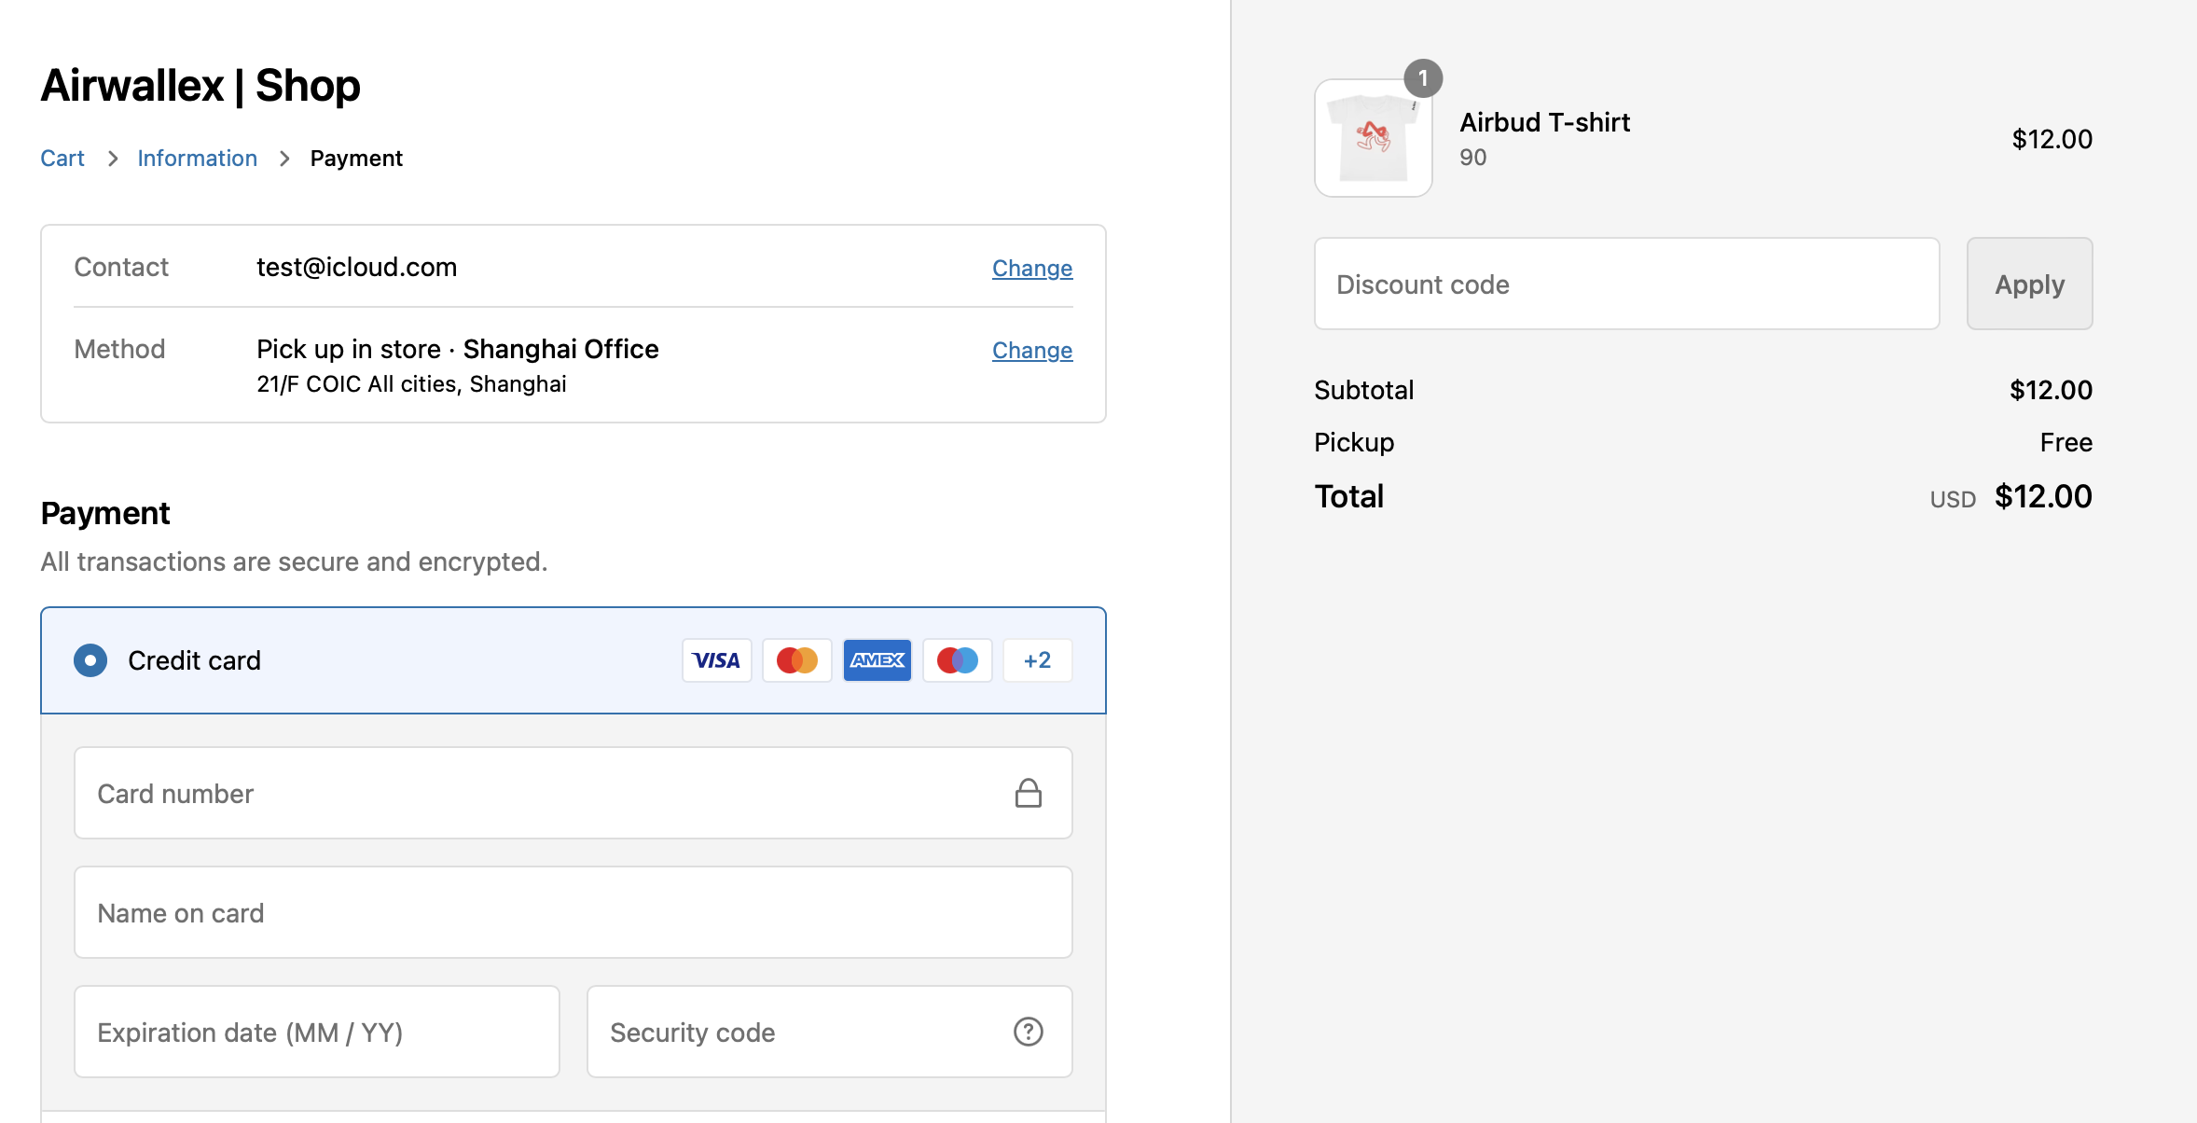Click the Maestro card icon

point(957,659)
